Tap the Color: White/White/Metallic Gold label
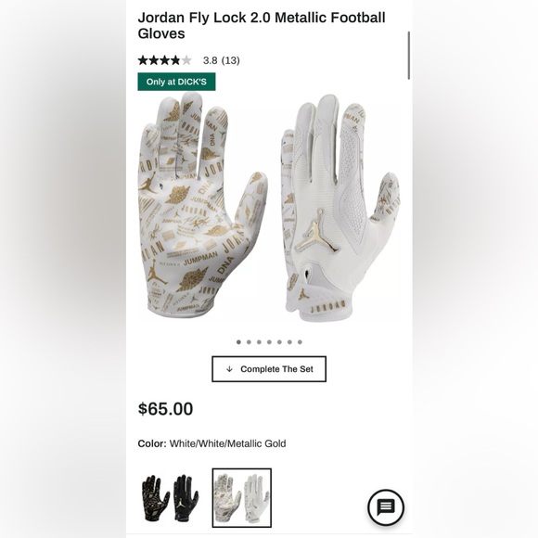The height and width of the screenshot is (538, 538). tap(211, 443)
